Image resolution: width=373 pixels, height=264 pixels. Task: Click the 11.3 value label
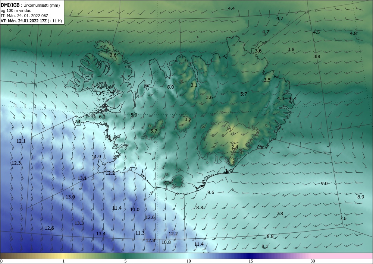tap(140, 233)
